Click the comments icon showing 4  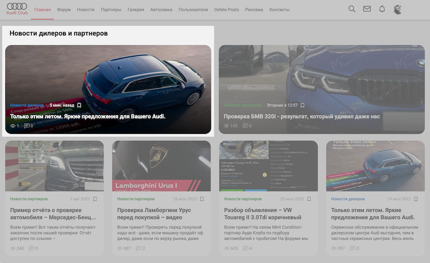point(246,248)
